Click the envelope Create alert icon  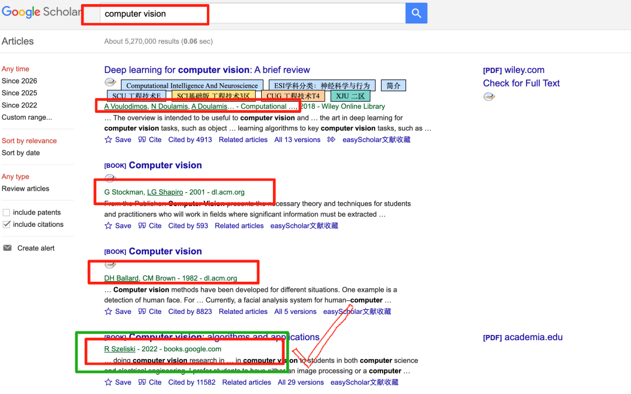coord(7,248)
